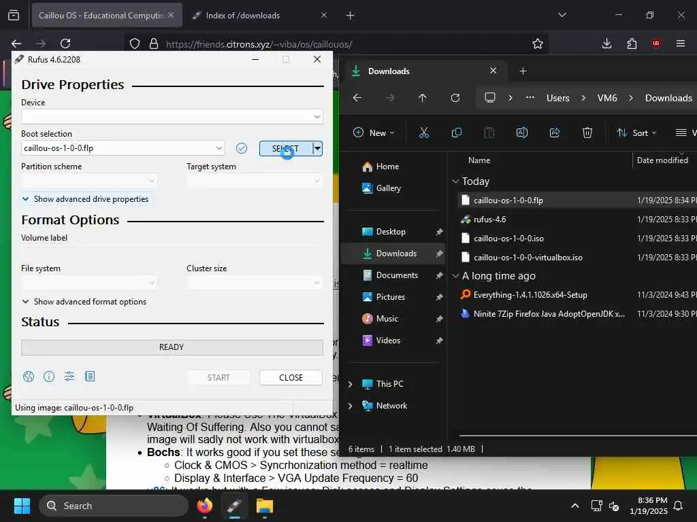697x522 pixels.
Task: Click Share icon in Explorer toolbar
Action: pyautogui.click(x=555, y=133)
